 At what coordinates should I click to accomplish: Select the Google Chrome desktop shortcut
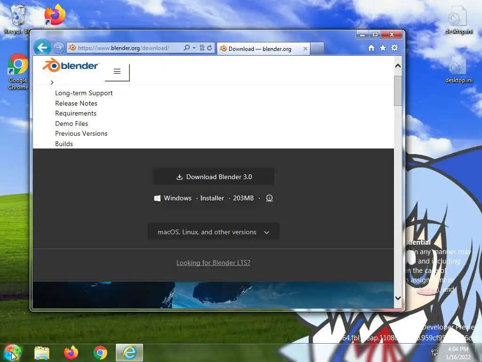[x=18, y=72]
